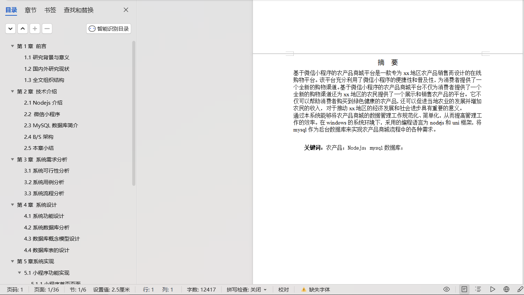Viewport: 524px width, 295px height.
Task: Switch to the 章节 tab
Action: [x=30, y=10]
